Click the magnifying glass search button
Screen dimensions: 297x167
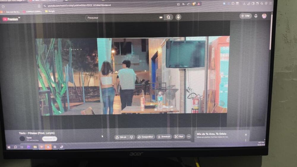pos(168,17)
